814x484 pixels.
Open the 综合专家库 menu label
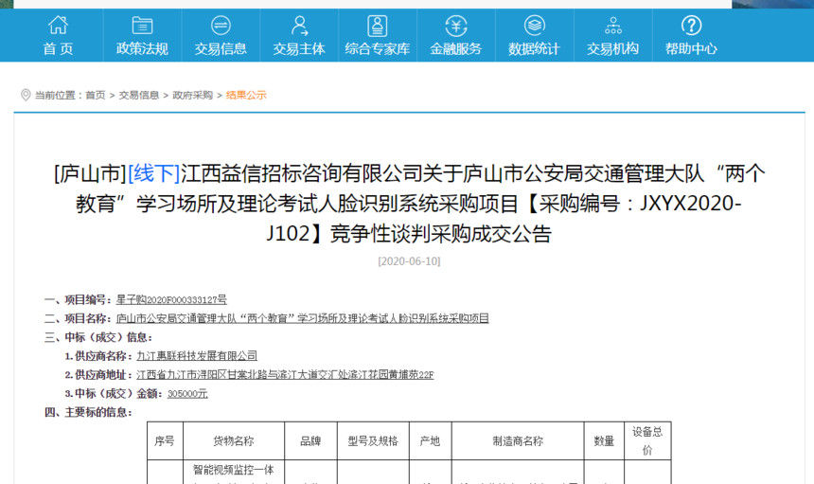(x=378, y=49)
